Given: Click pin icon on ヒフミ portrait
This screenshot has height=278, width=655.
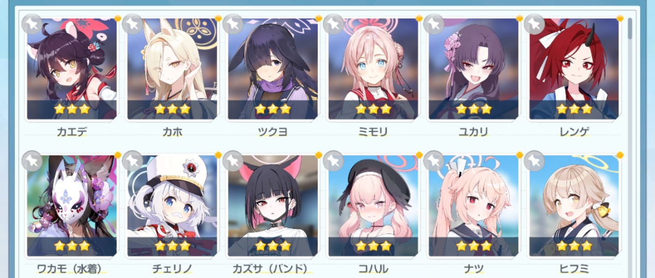Looking at the screenshot, I should coord(534,161).
